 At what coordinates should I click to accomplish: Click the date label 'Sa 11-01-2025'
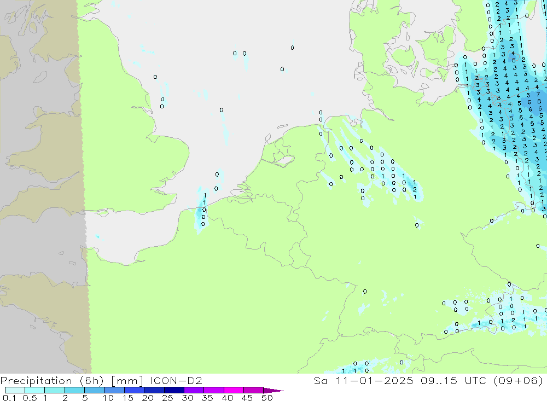(x=363, y=380)
